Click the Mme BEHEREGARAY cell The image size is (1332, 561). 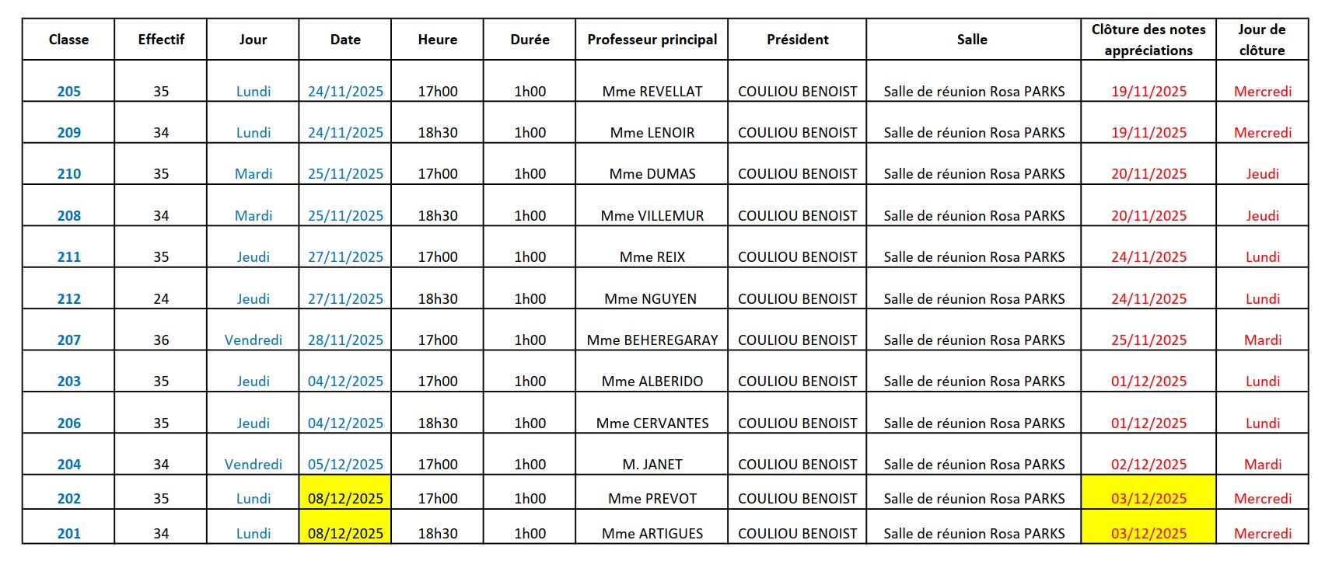[652, 340]
